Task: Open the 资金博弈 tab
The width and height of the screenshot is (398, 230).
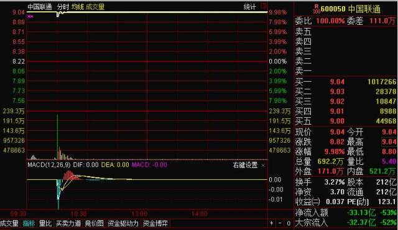Action: (x=155, y=223)
